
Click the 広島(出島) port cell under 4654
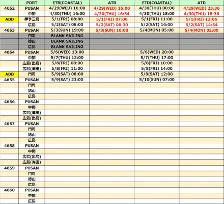pyautogui.click(x=32, y=63)
